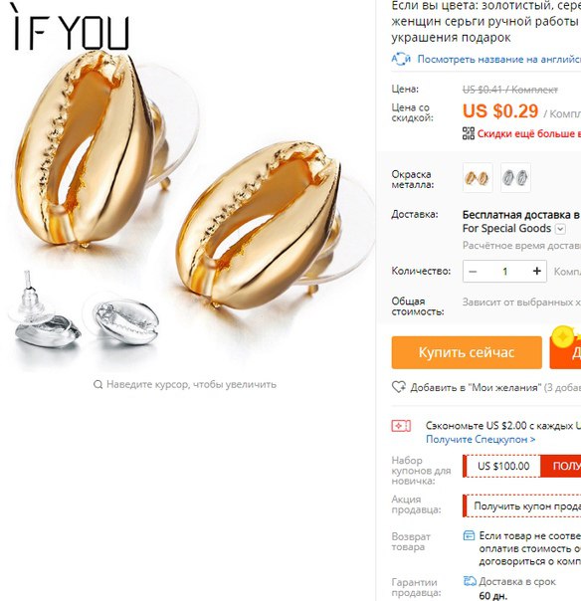
Task: Increase quantity with the plus button
Action: [x=536, y=271]
